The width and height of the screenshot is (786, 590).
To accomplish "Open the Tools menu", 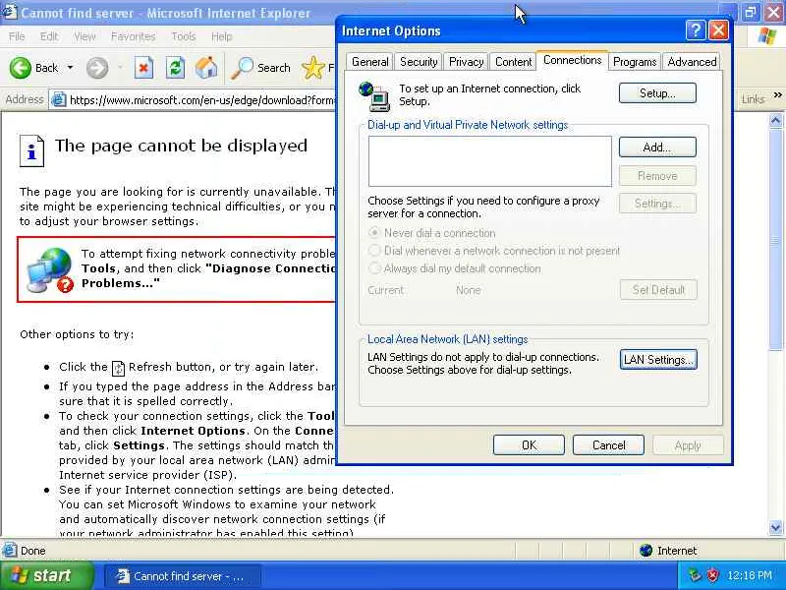I will 184,36.
